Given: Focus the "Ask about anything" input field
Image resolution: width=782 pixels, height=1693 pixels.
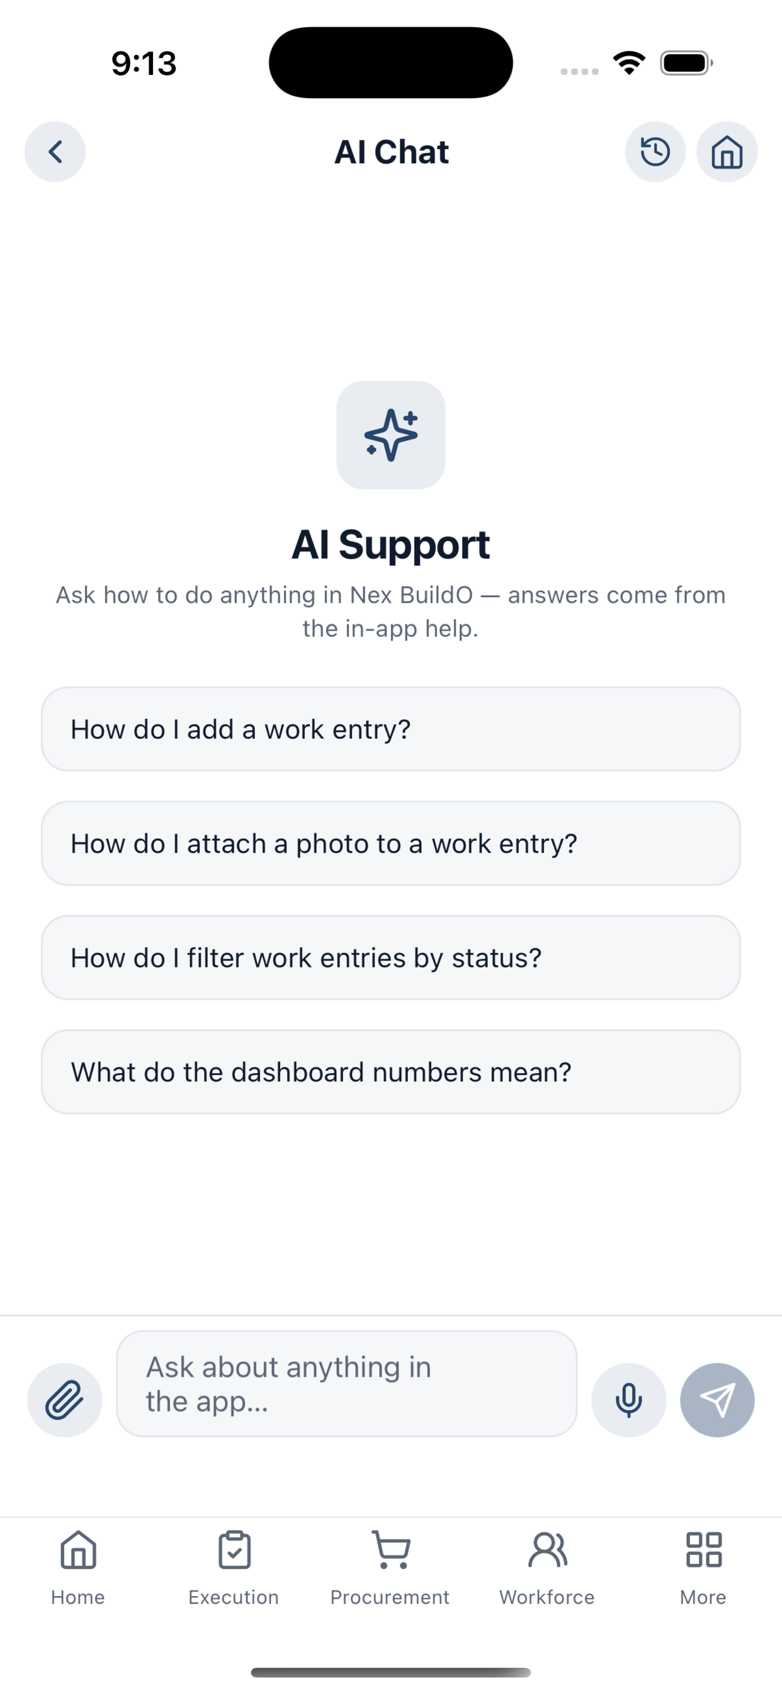Looking at the screenshot, I should 347,1384.
